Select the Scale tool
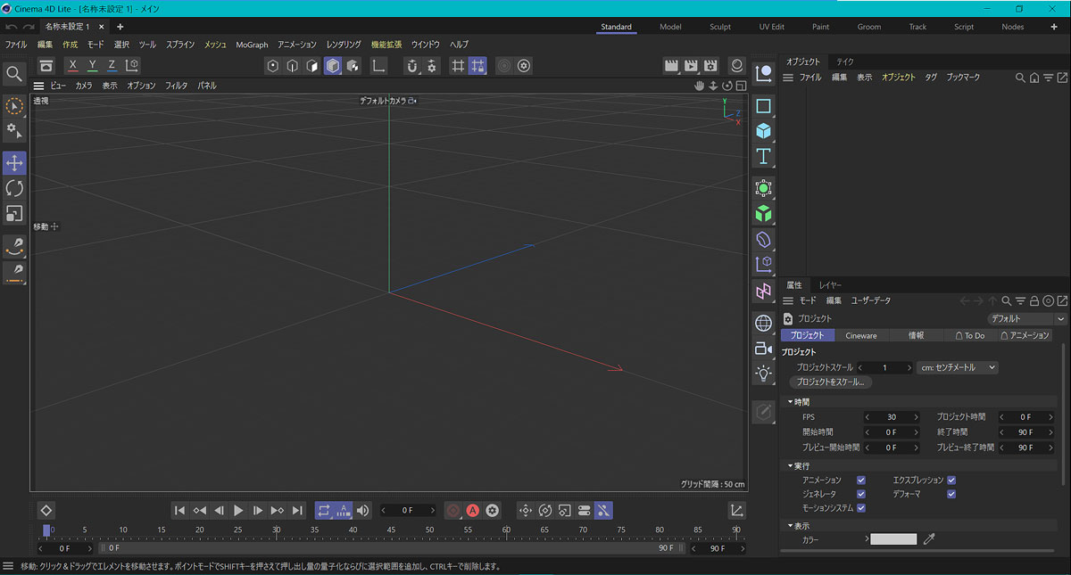This screenshot has height=575, width=1071. [x=14, y=213]
